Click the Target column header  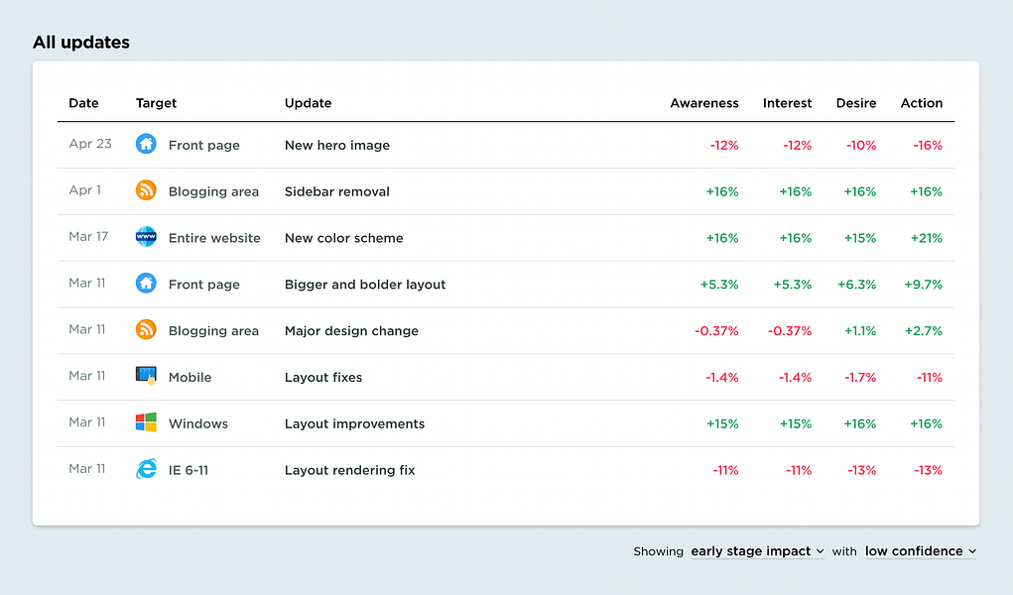coord(156,103)
